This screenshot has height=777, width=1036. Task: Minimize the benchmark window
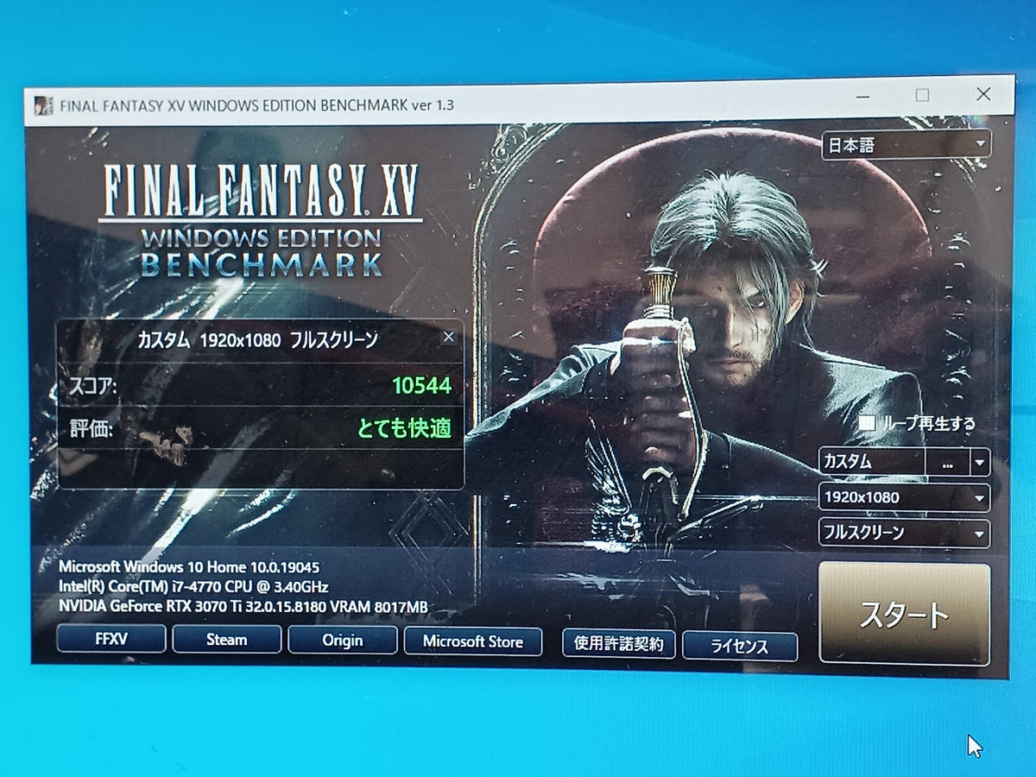click(x=861, y=95)
